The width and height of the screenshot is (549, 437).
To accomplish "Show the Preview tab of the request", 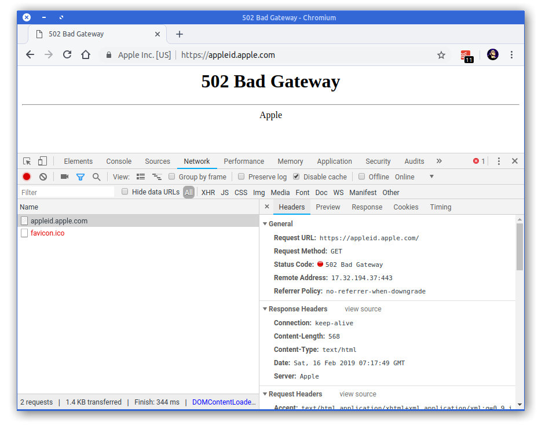I will click(x=328, y=207).
